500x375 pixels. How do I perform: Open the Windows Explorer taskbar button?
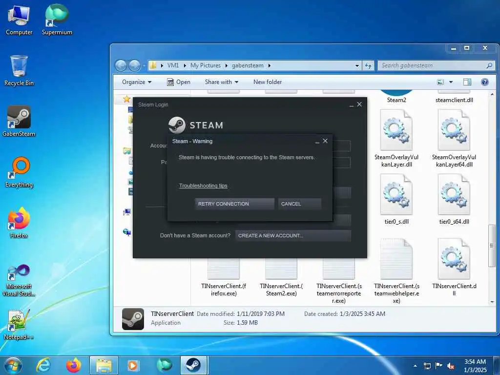point(104,365)
